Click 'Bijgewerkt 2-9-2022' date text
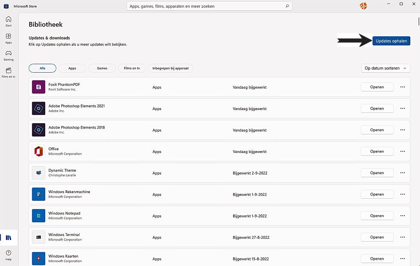Screen dimensions: 420x266 250,173
